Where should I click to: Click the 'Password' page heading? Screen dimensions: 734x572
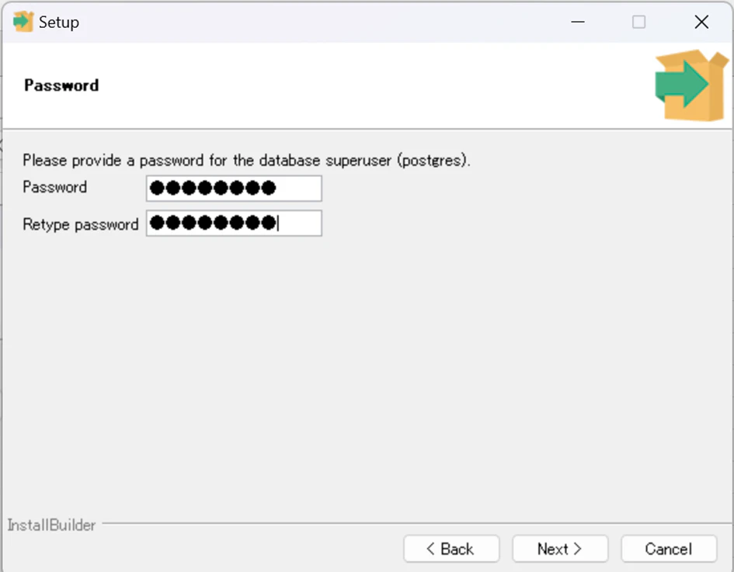click(61, 85)
